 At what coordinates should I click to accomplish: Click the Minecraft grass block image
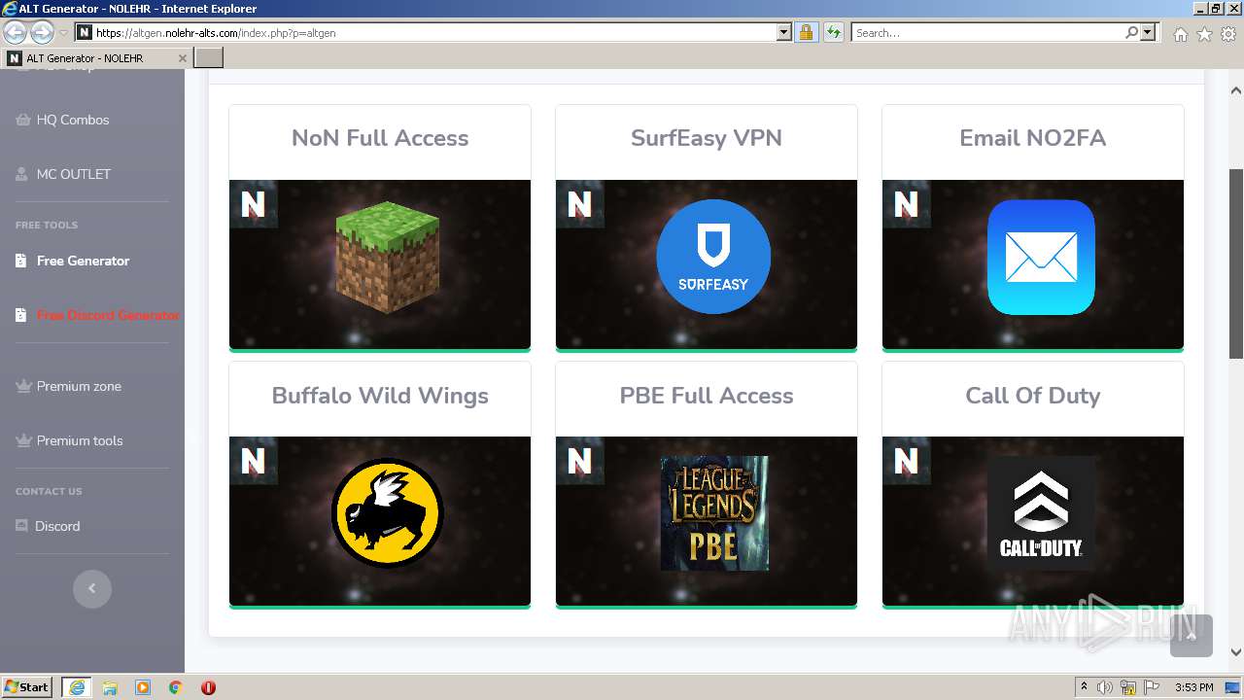[x=387, y=257]
